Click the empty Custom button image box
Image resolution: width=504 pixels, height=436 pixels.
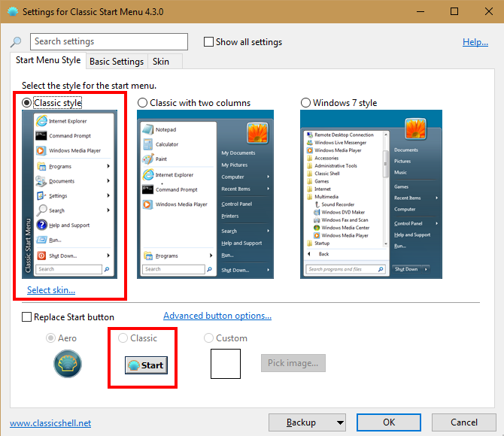click(225, 364)
